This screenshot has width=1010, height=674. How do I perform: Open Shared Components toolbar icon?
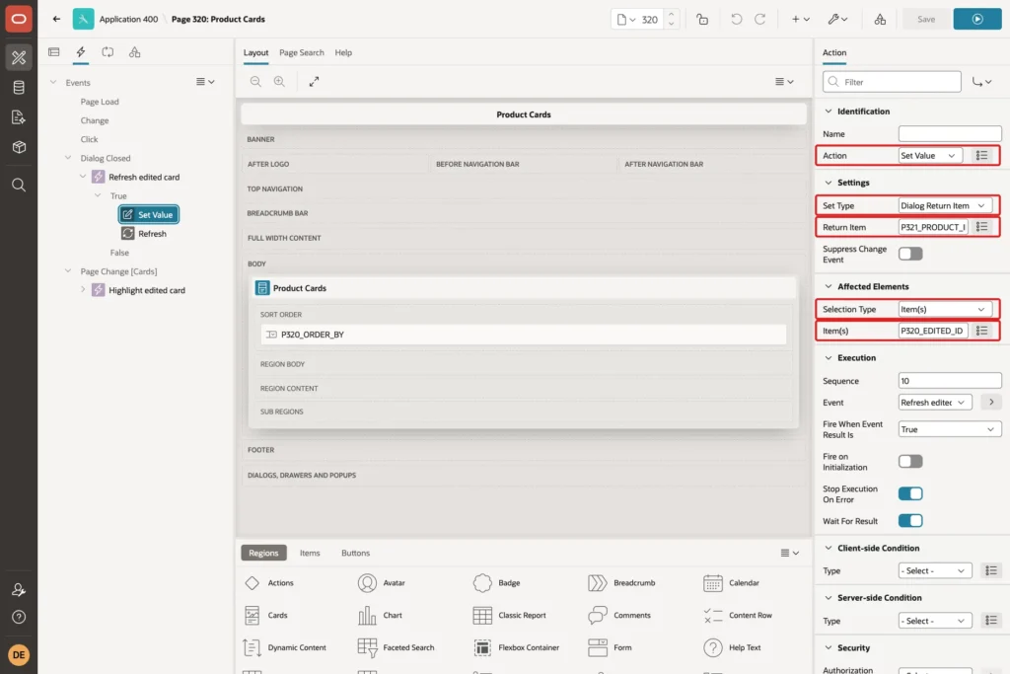click(x=880, y=20)
